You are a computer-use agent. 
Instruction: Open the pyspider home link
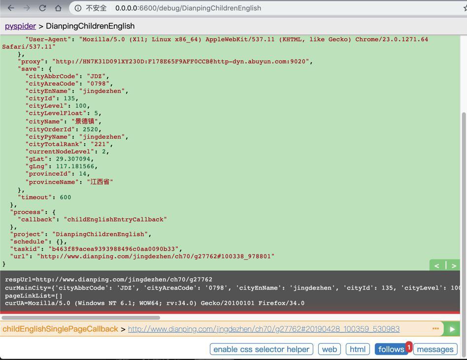pyautogui.click(x=20, y=26)
